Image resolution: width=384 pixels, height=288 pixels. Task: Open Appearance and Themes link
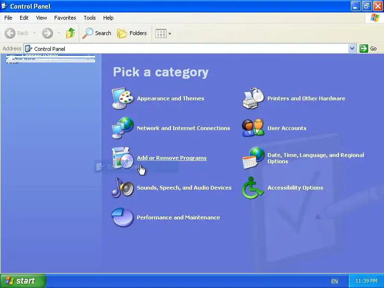point(170,98)
